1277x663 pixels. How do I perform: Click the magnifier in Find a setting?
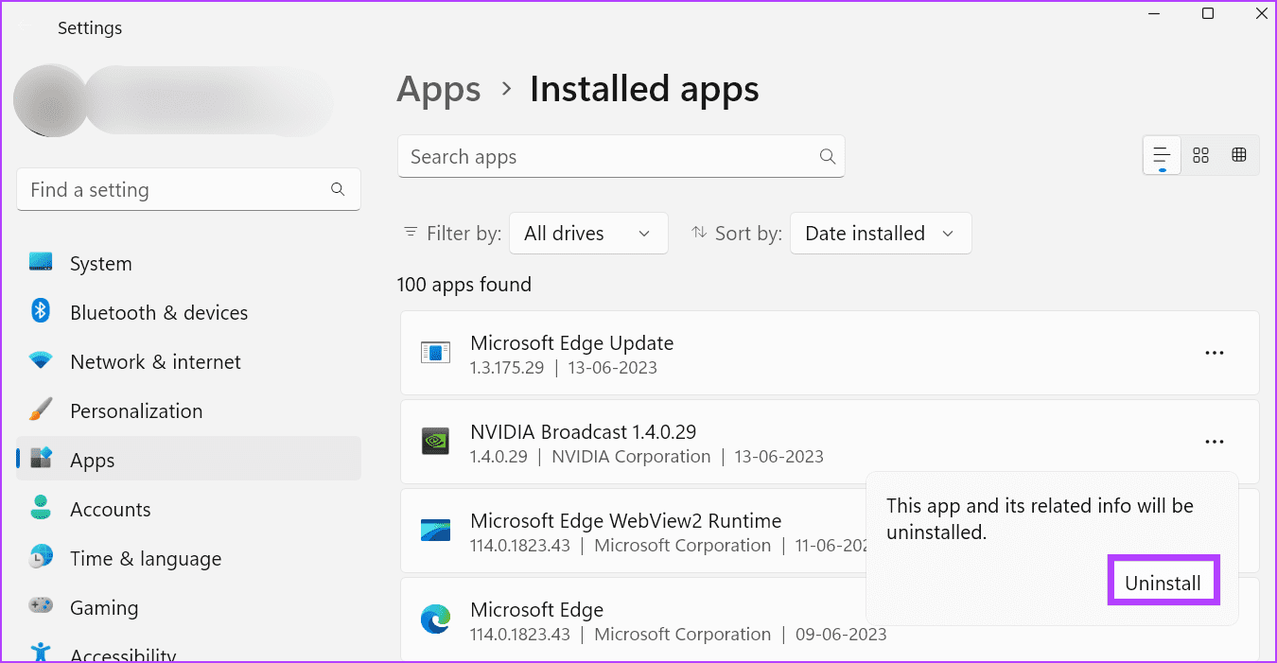click(338, 190)
